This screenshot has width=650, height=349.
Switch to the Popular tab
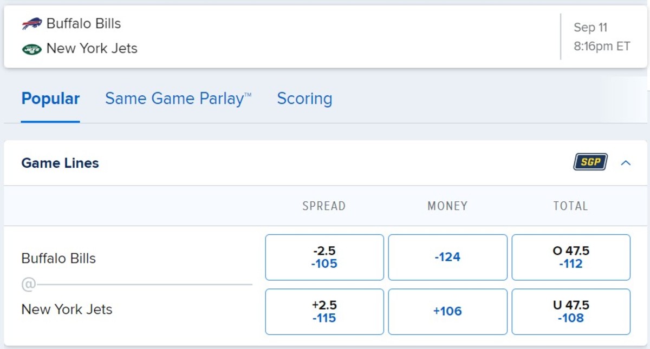coord(50,98)
